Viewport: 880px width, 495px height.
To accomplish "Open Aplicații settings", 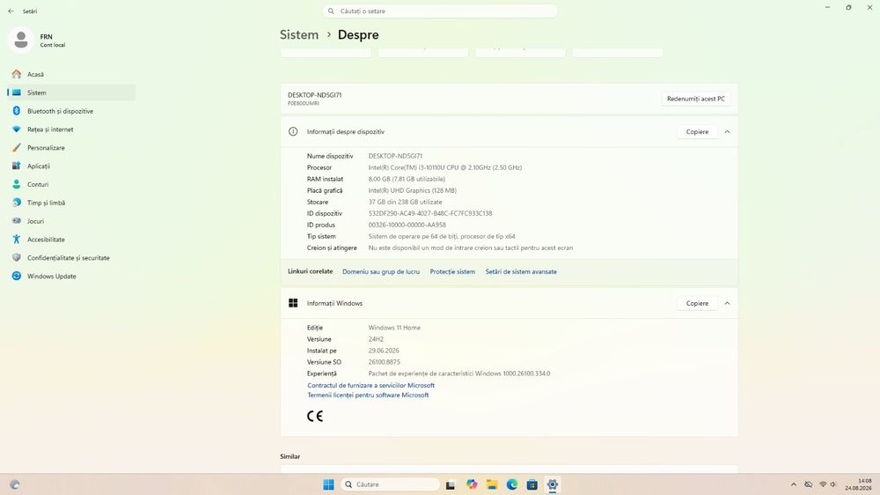I will 71,166.
